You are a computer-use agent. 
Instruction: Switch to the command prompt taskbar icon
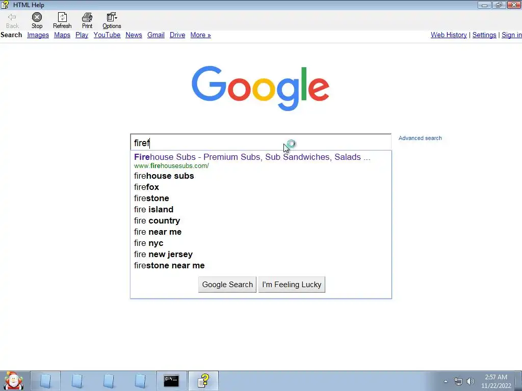click(x=171, y=381)
